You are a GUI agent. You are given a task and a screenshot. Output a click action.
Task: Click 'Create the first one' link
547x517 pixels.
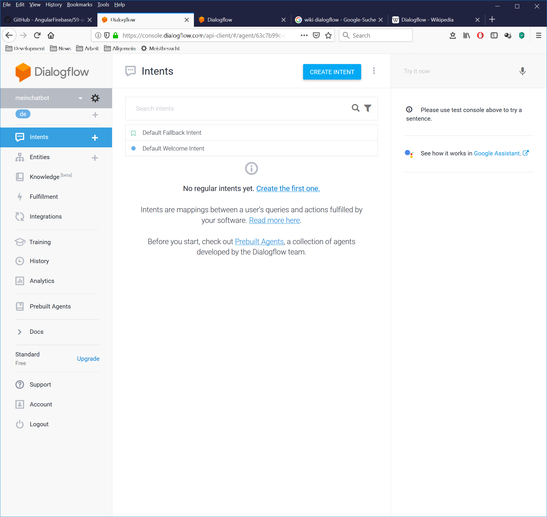click(288, 188)
